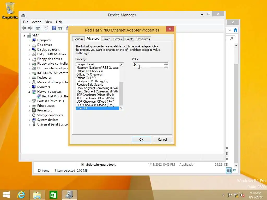Open the Action menu

[x=37, y=22]
